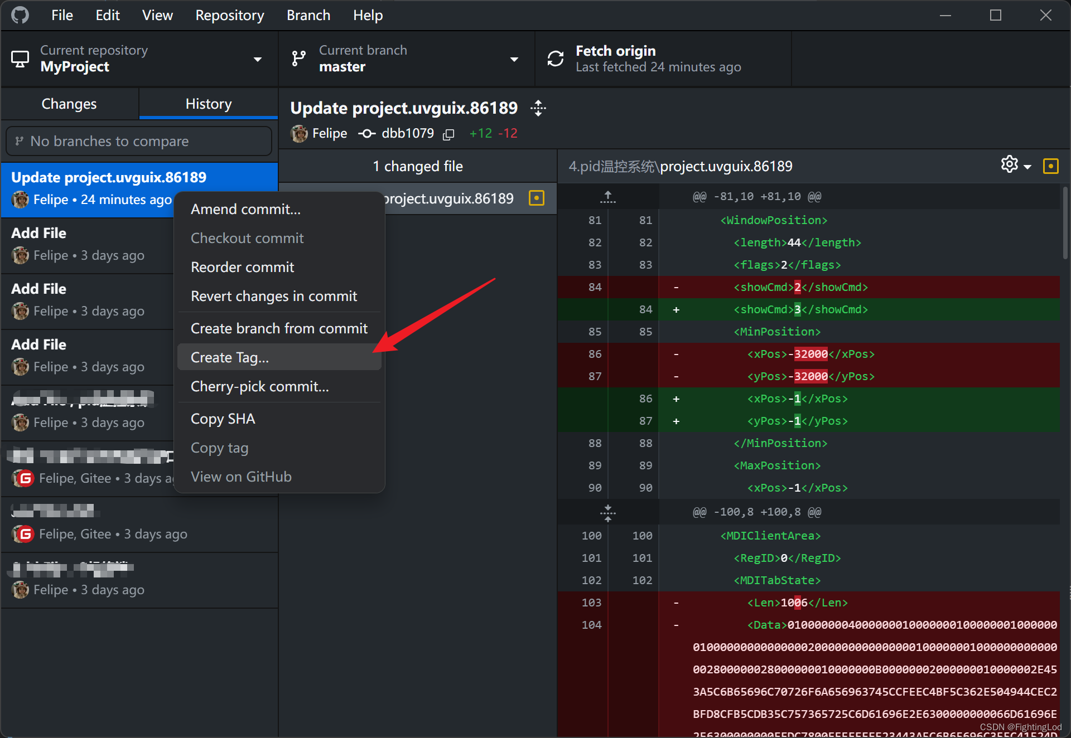The image size is (1071, 738).
Task: Select View on GitHub menu entry
Action: (x=279, y=477)
